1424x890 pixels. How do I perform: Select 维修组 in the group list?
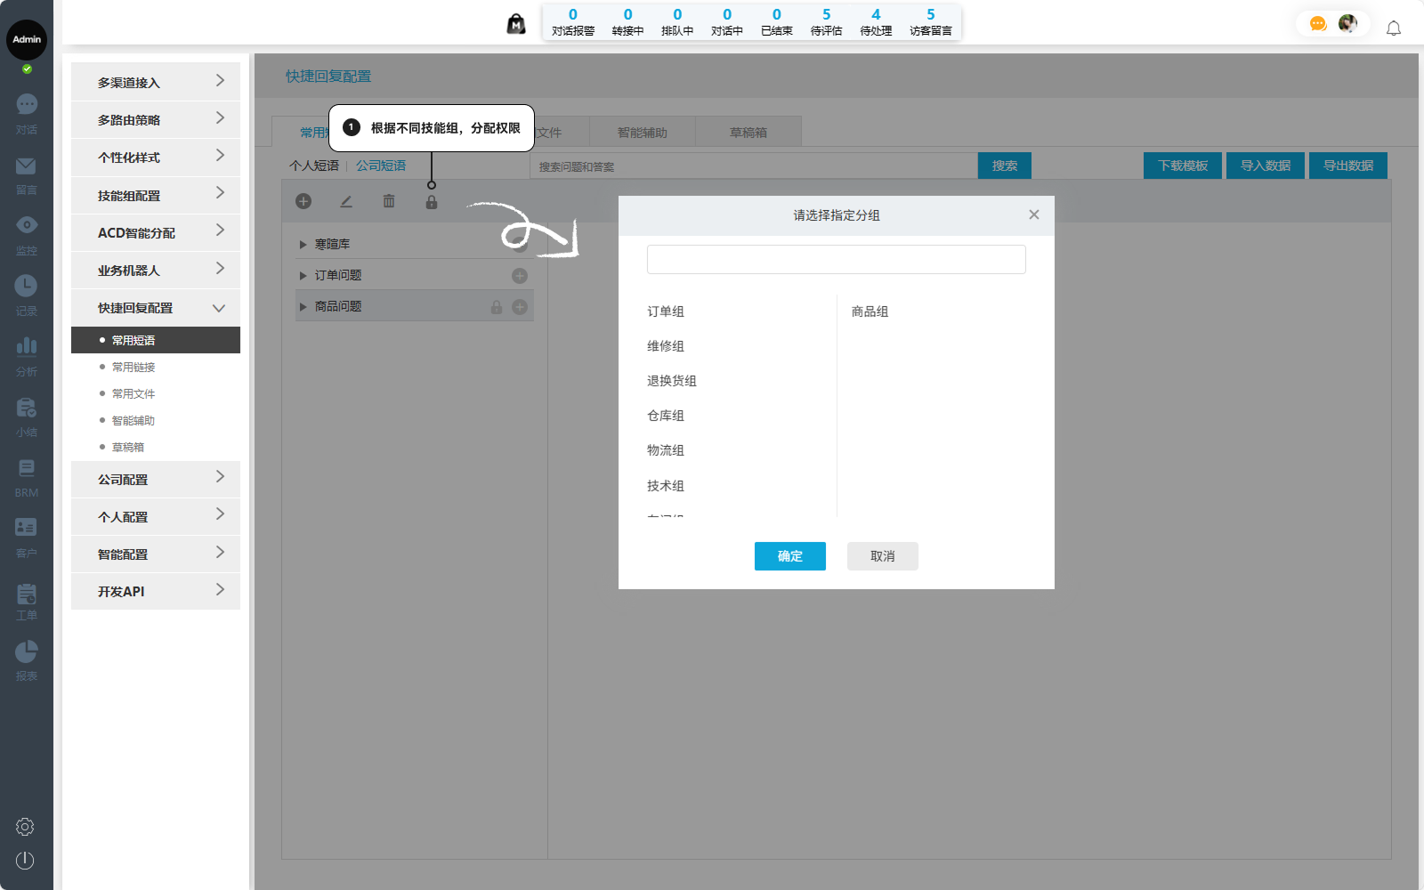[x=666, y=346]
